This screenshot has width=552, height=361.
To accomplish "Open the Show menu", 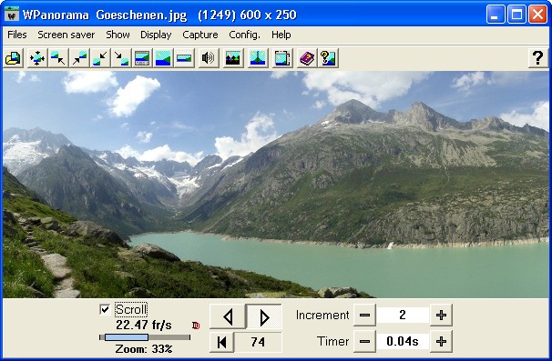I will pos(118,35).
